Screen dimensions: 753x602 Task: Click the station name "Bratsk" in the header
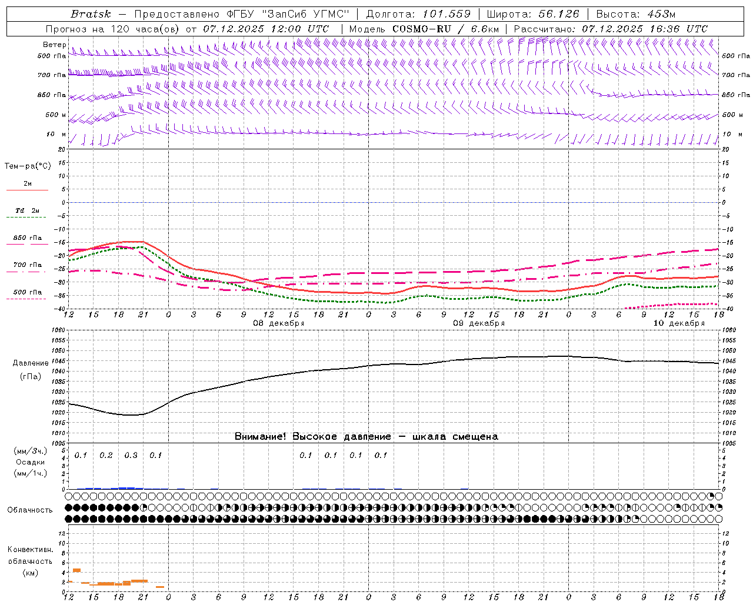tap(91, 14)
